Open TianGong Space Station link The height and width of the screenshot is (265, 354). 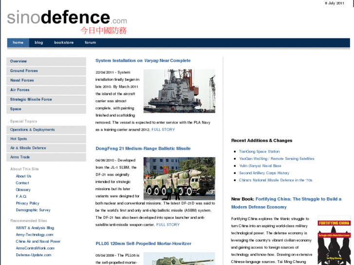pyautogui.click(x=259, y=152)
